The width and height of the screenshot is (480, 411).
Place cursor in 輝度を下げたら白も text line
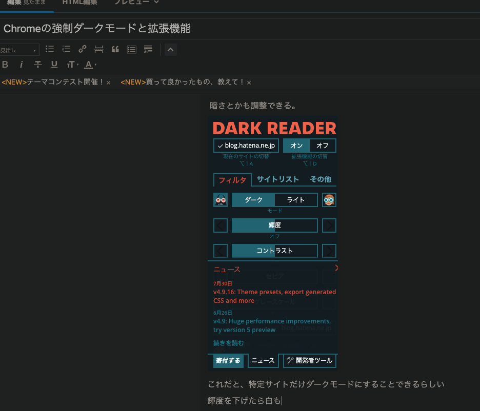[244, 401]
